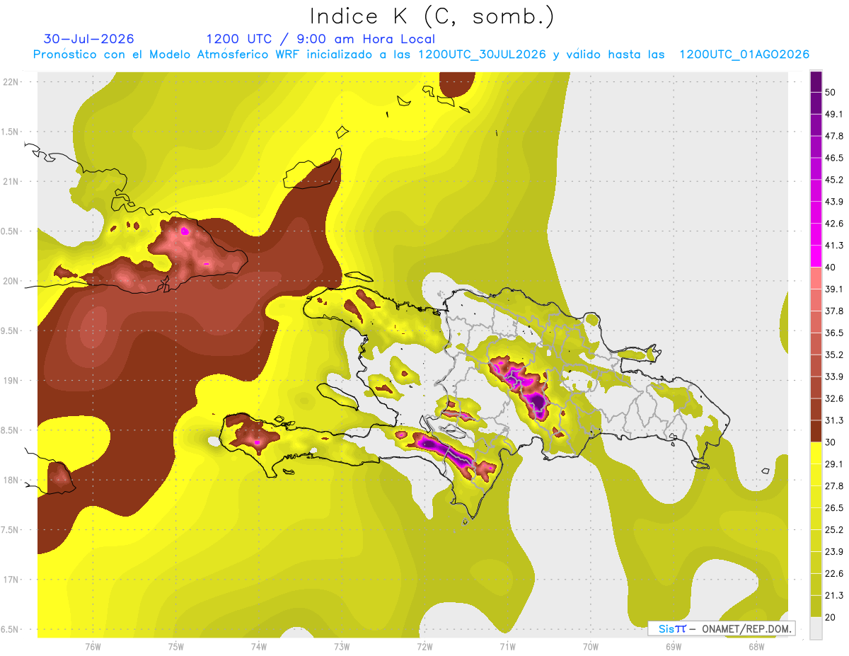Select the "30-Jul-2026" date text
Screen dimensions: 849x656
pos(89,39)
